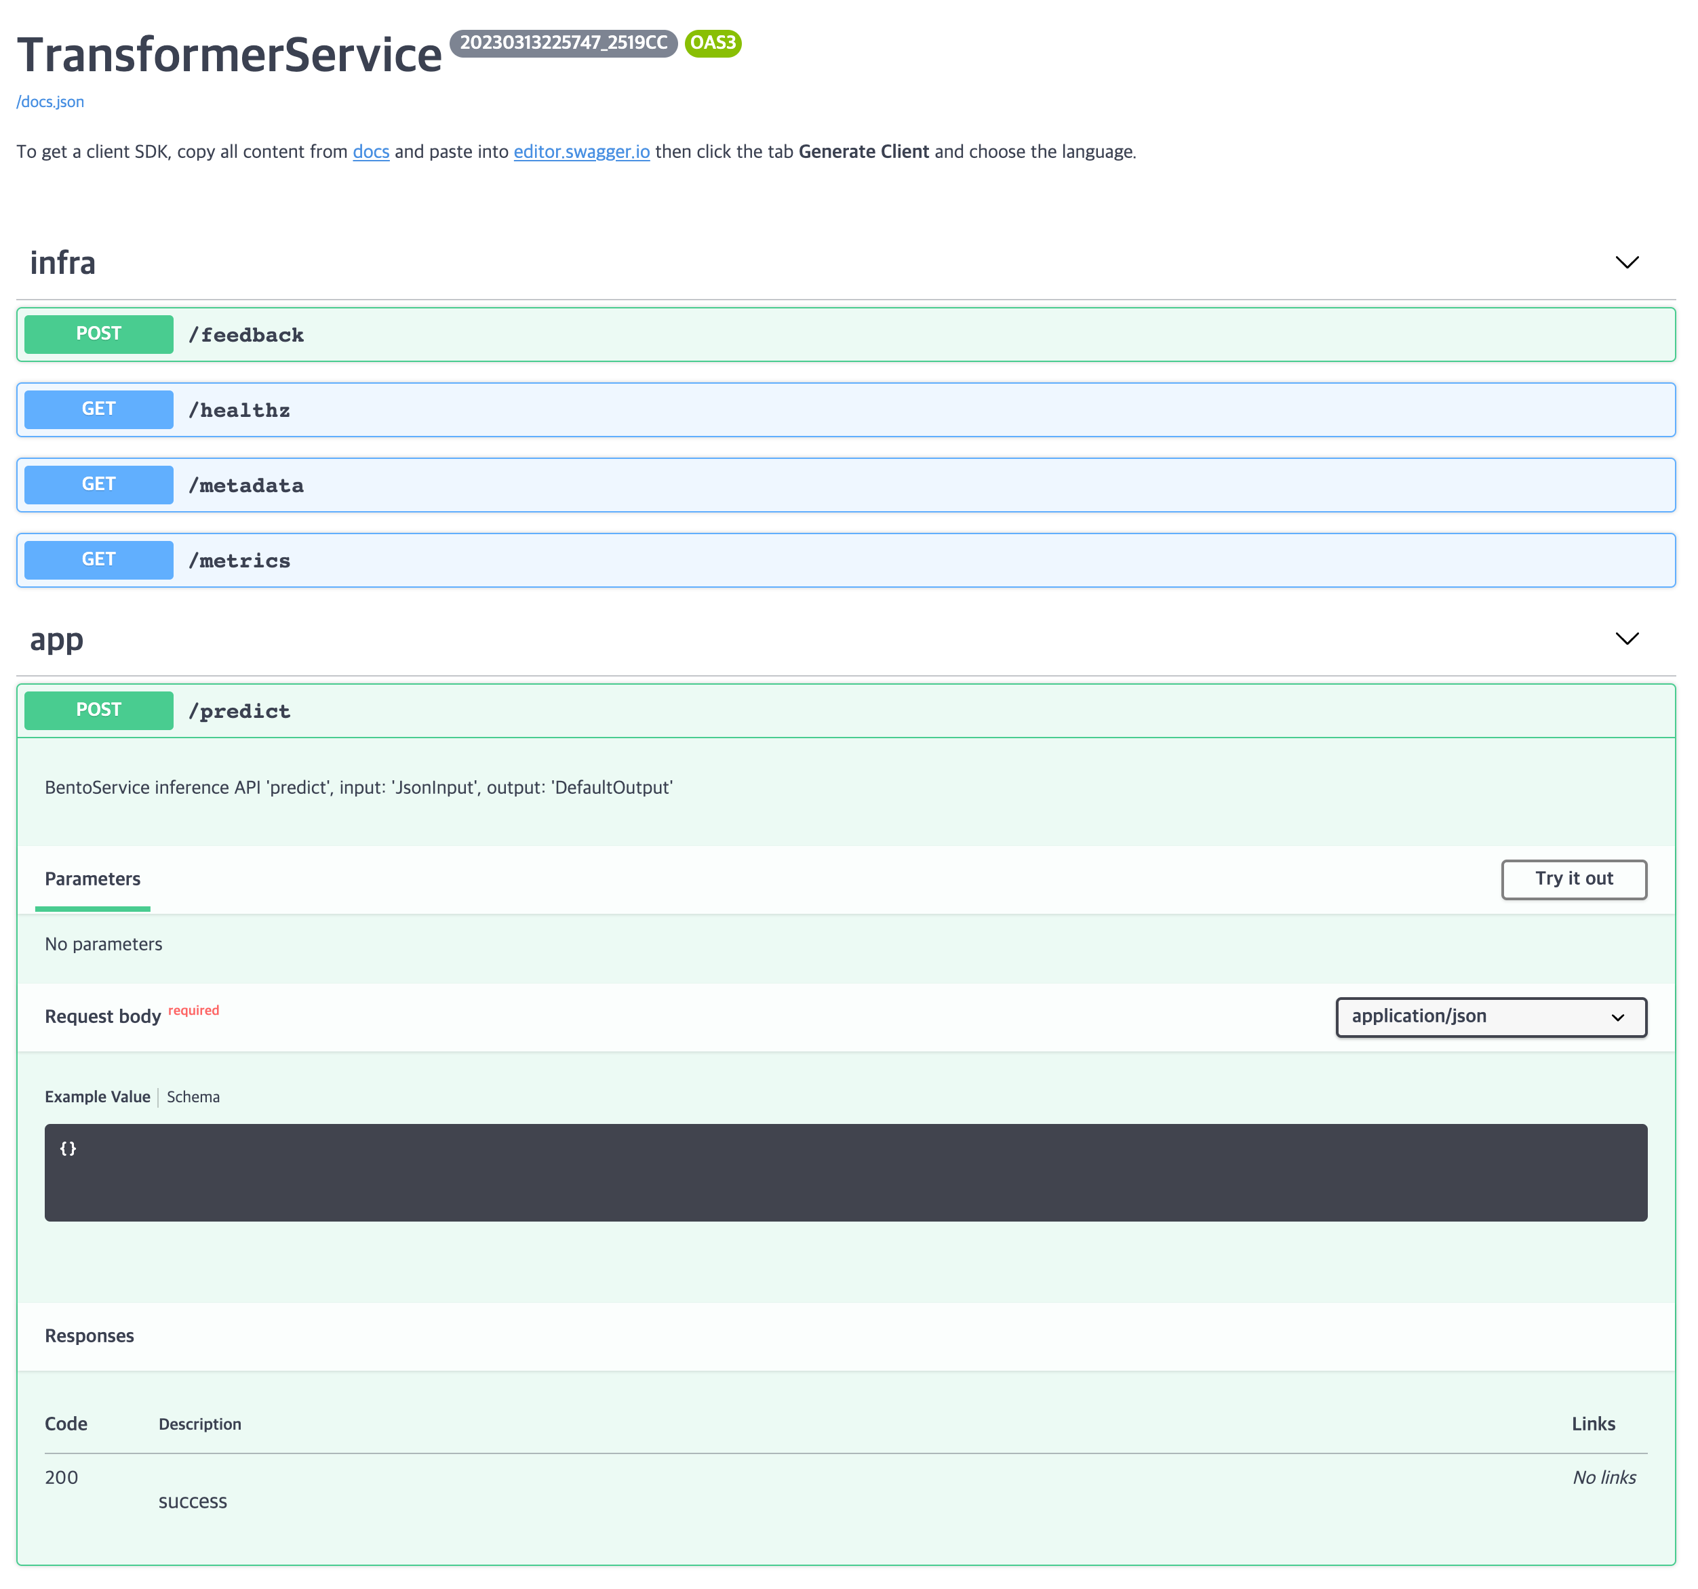Click the GET badge on /healthz
This screenshot has height=1589, width=1698.
click(x=98, y=409)
